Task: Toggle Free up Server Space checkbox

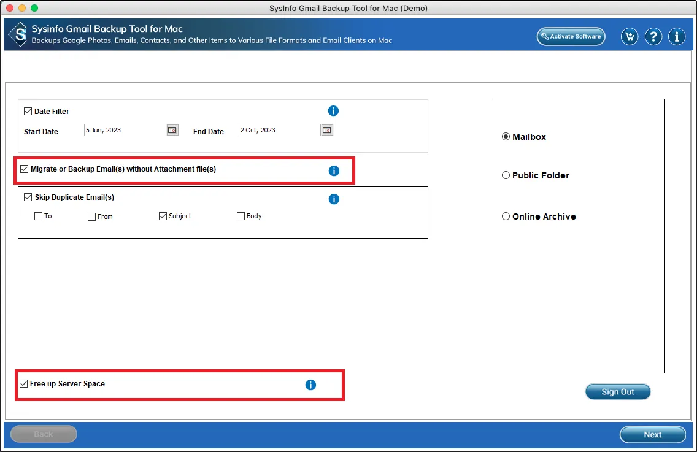Action: click(x=23, y=383)
